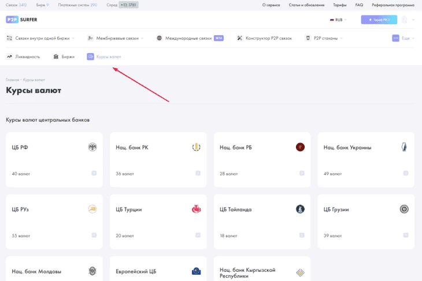Viewport: 422px width, 281px height.
Task: Click the ЦБ Грузии round emblem
Action: [x=404, y=209]
